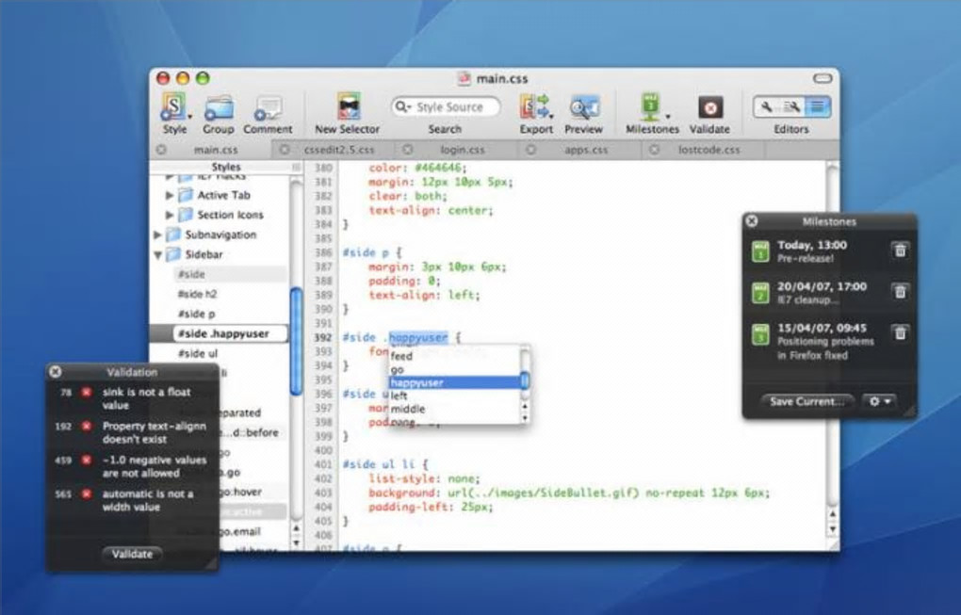Close the Validation panel
The image size is (961, 615).
pos(56,372)
